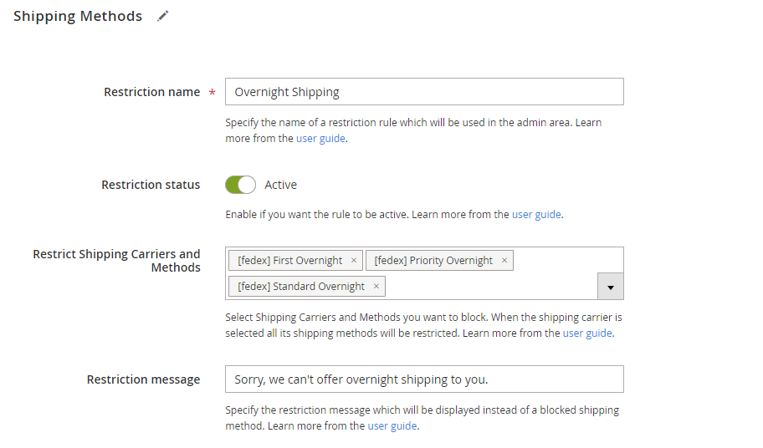Image resolution: width=763 pixels, height=448 pixels.
Task: Open the user guide link under Restriction message
Action: 392,425
